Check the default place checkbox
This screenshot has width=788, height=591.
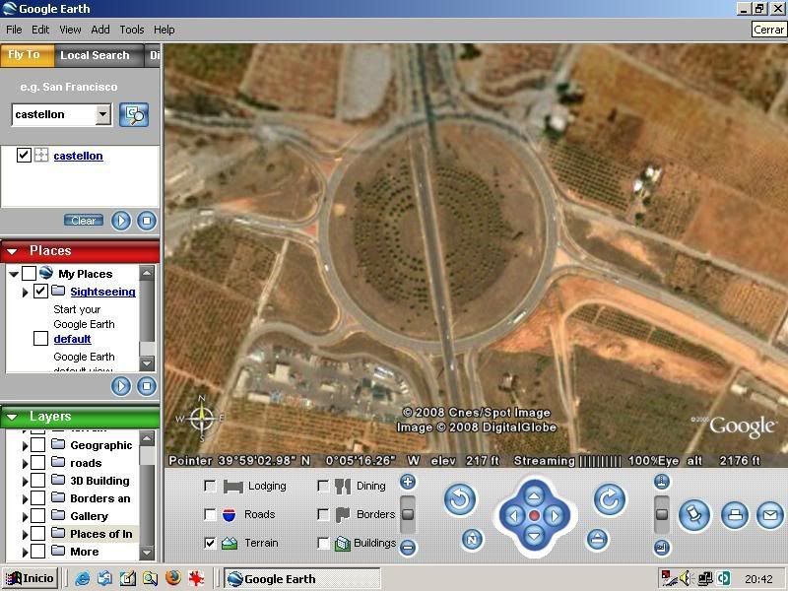click(40, 338)
